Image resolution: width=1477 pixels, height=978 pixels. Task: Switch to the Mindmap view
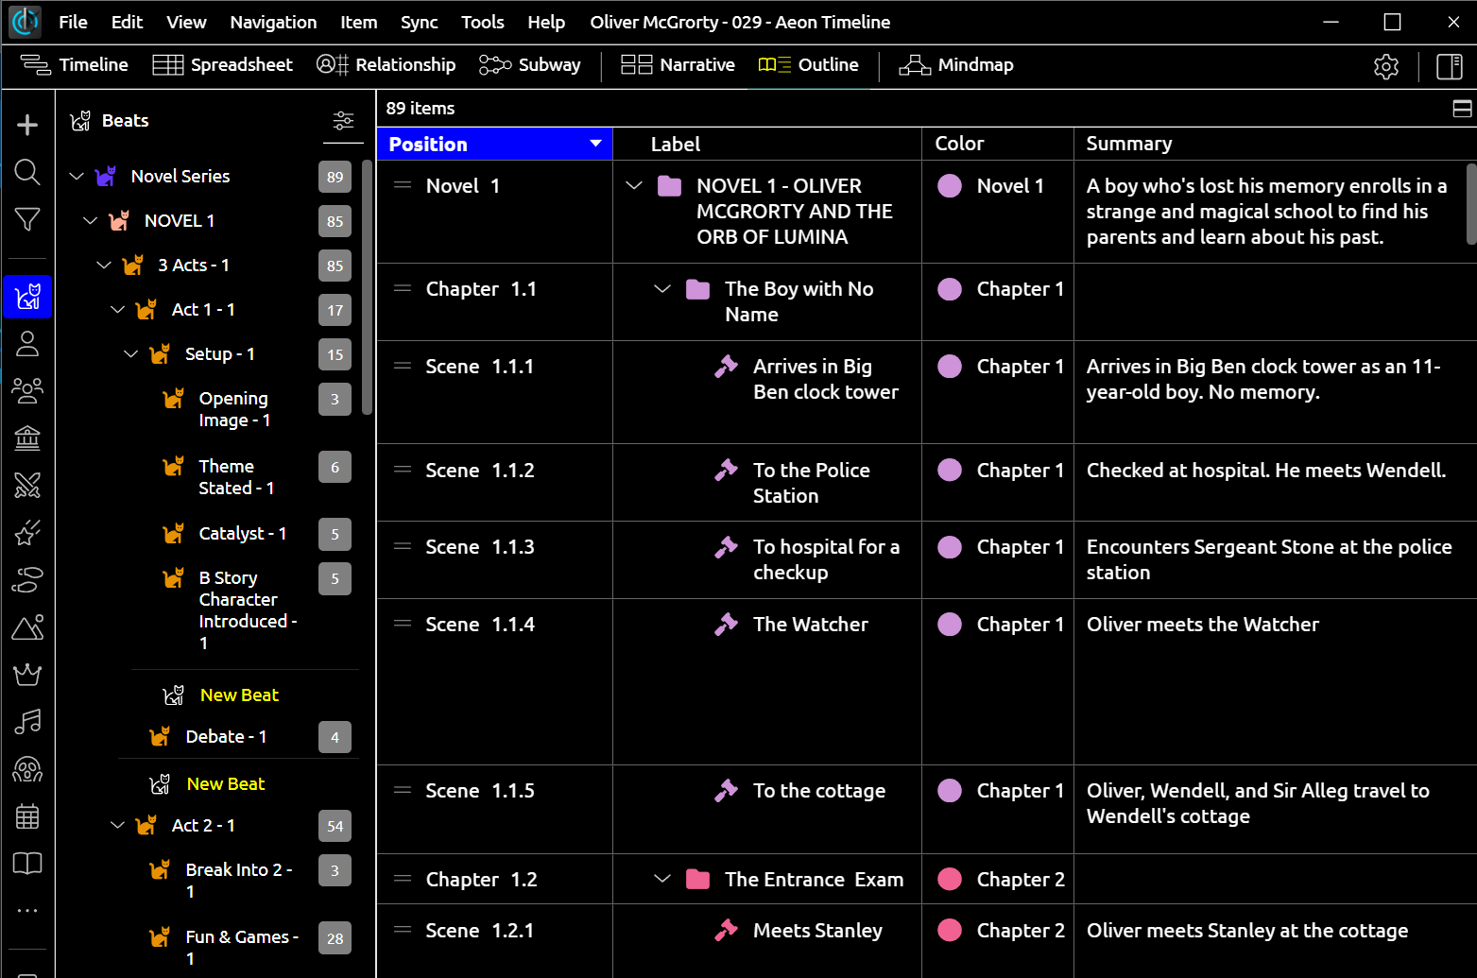955,65
